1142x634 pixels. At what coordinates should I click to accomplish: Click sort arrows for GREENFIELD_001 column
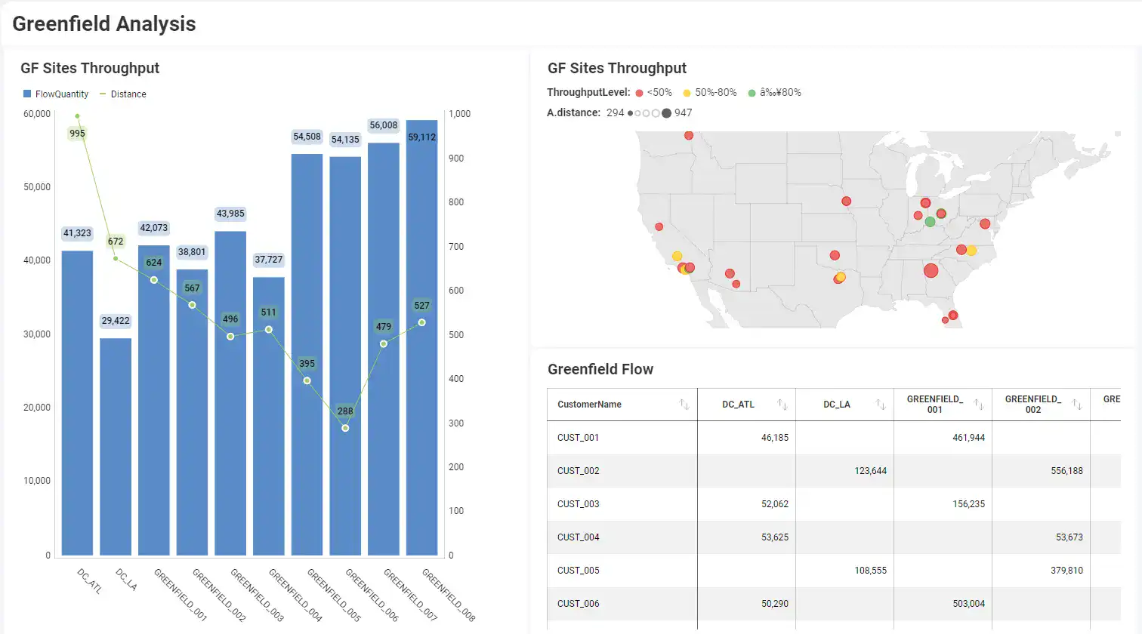click(978, 405)
